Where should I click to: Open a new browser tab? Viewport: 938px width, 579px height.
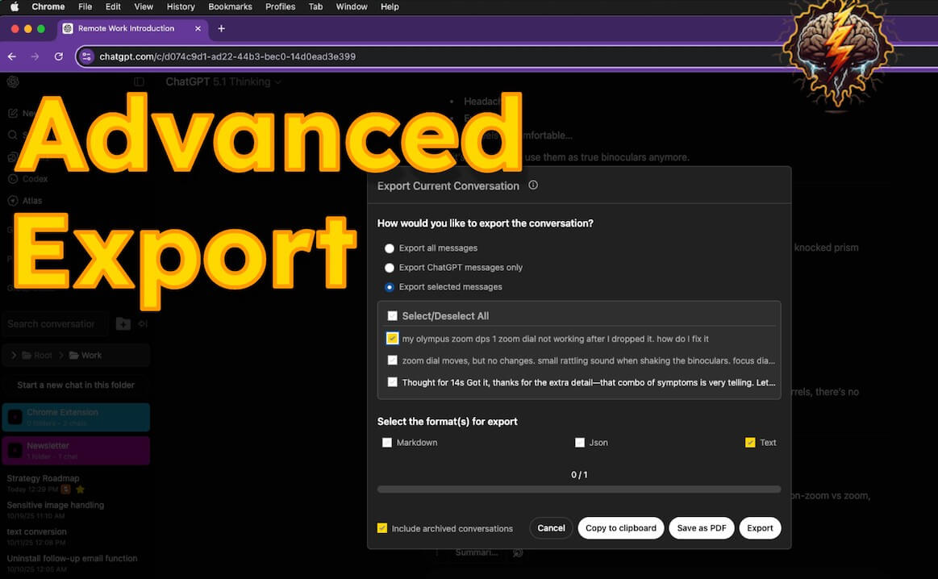point(221,28)
